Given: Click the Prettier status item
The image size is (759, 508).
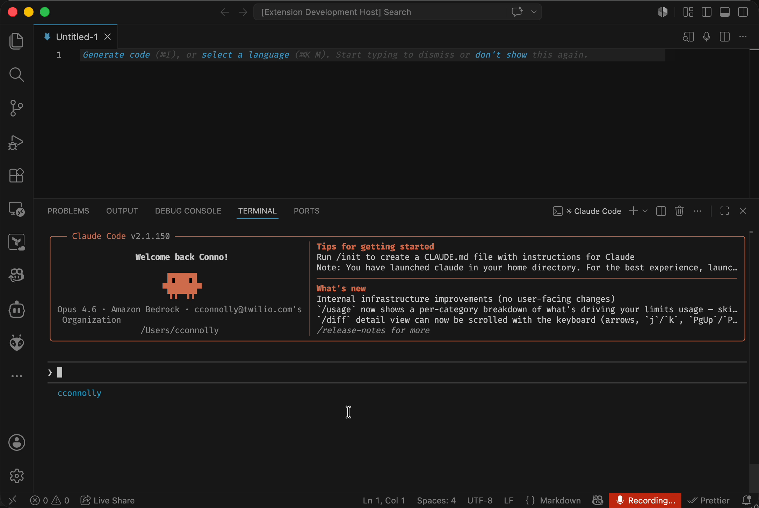Looking at the screenshot, I should 708,500.
